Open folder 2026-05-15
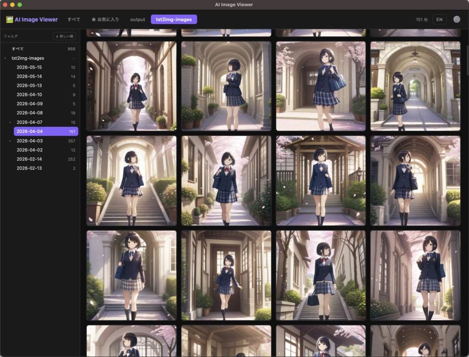This screenshot has width=469, height=357. coord(46,67)
